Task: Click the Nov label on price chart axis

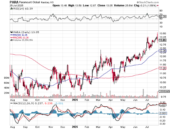Action: 51,100
